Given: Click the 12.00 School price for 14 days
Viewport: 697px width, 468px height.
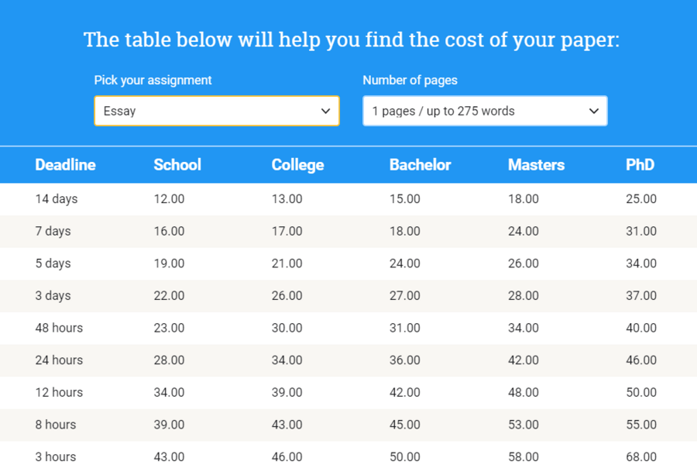Looking at the screenshot, I should tap(169, 199).
